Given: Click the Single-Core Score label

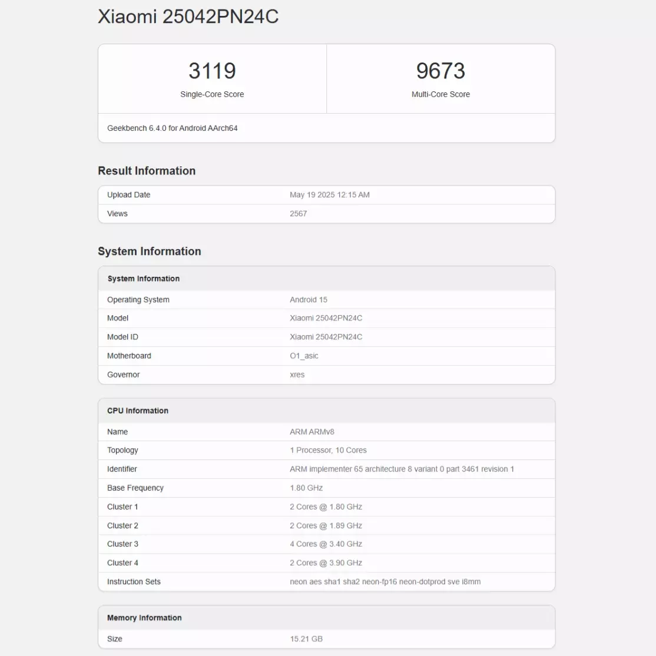Looking at the screenshot, I should click(212, 94).
